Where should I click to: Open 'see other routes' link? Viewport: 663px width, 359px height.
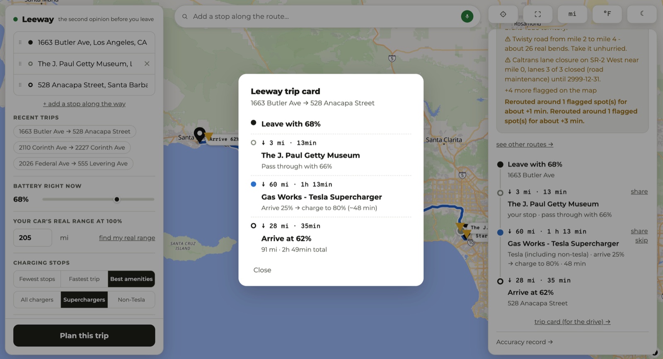525,145
